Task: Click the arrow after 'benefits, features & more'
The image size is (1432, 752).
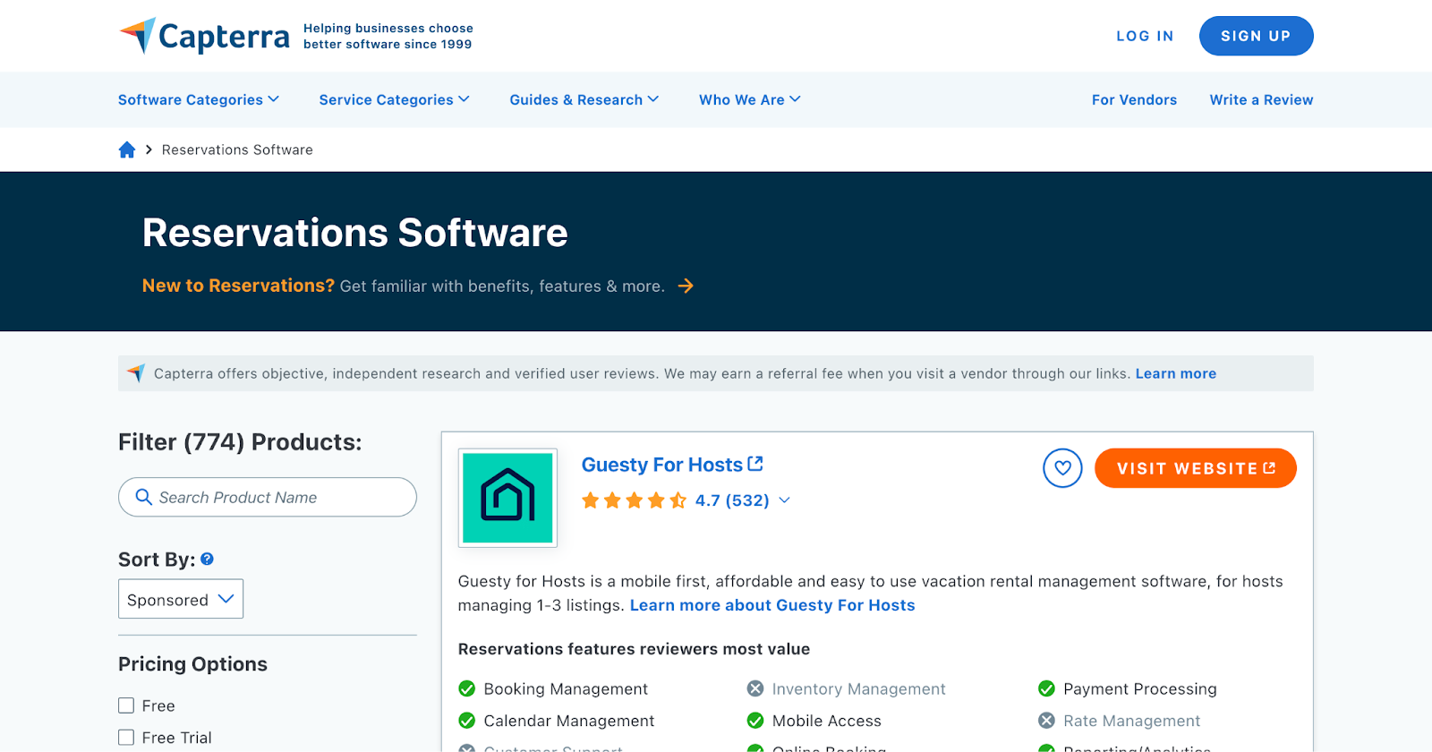Action: tap(686, 286)
